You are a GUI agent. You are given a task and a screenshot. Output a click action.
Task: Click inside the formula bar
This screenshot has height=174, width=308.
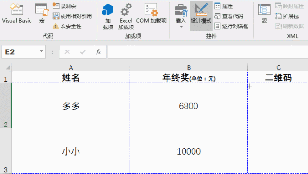208,52
